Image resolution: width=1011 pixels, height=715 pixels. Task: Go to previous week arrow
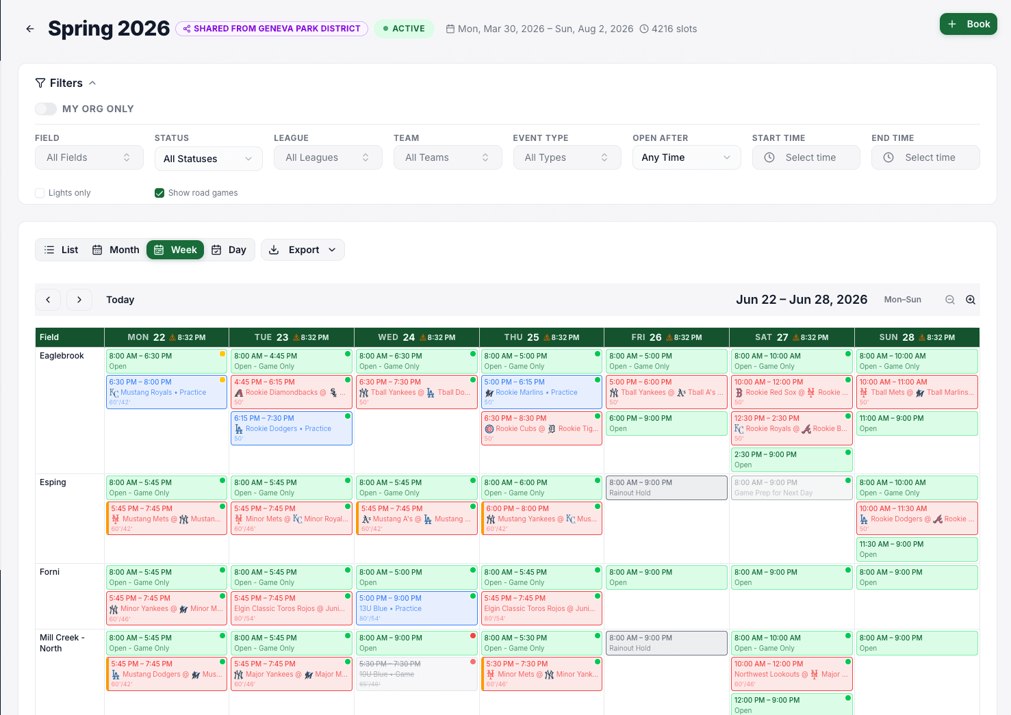[x=48, y=300]
